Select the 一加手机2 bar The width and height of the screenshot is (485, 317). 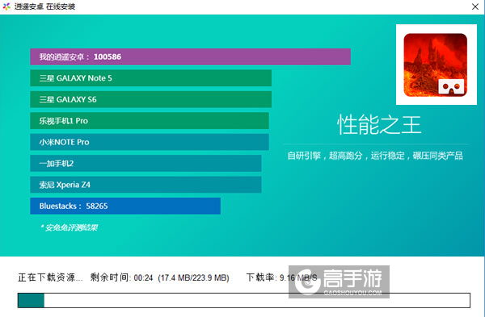coord(145,163)
